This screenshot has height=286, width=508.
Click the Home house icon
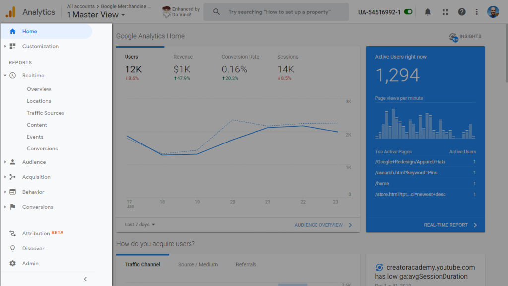pyautogui.click(x=12, y=31)
